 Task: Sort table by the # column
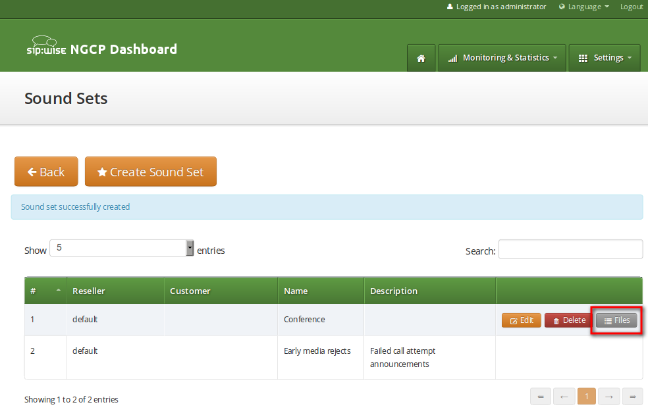pyautogui.click(x=45, y=291)
